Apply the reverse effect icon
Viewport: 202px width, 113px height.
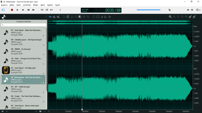(x=98, y=17)
